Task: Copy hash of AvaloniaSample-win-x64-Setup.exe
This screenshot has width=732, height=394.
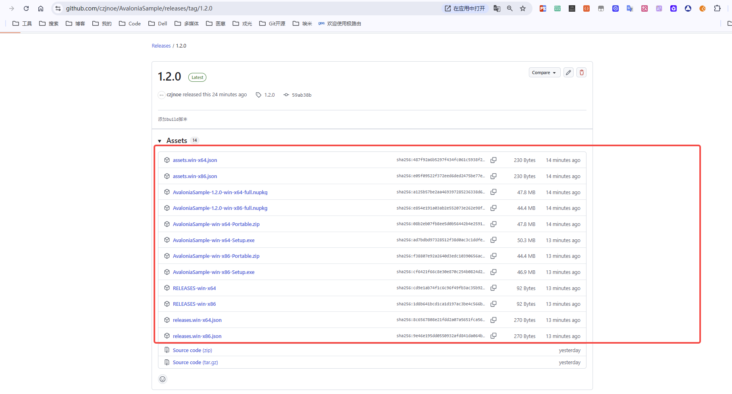Action: pyautogui.click(x=493, y=240)
